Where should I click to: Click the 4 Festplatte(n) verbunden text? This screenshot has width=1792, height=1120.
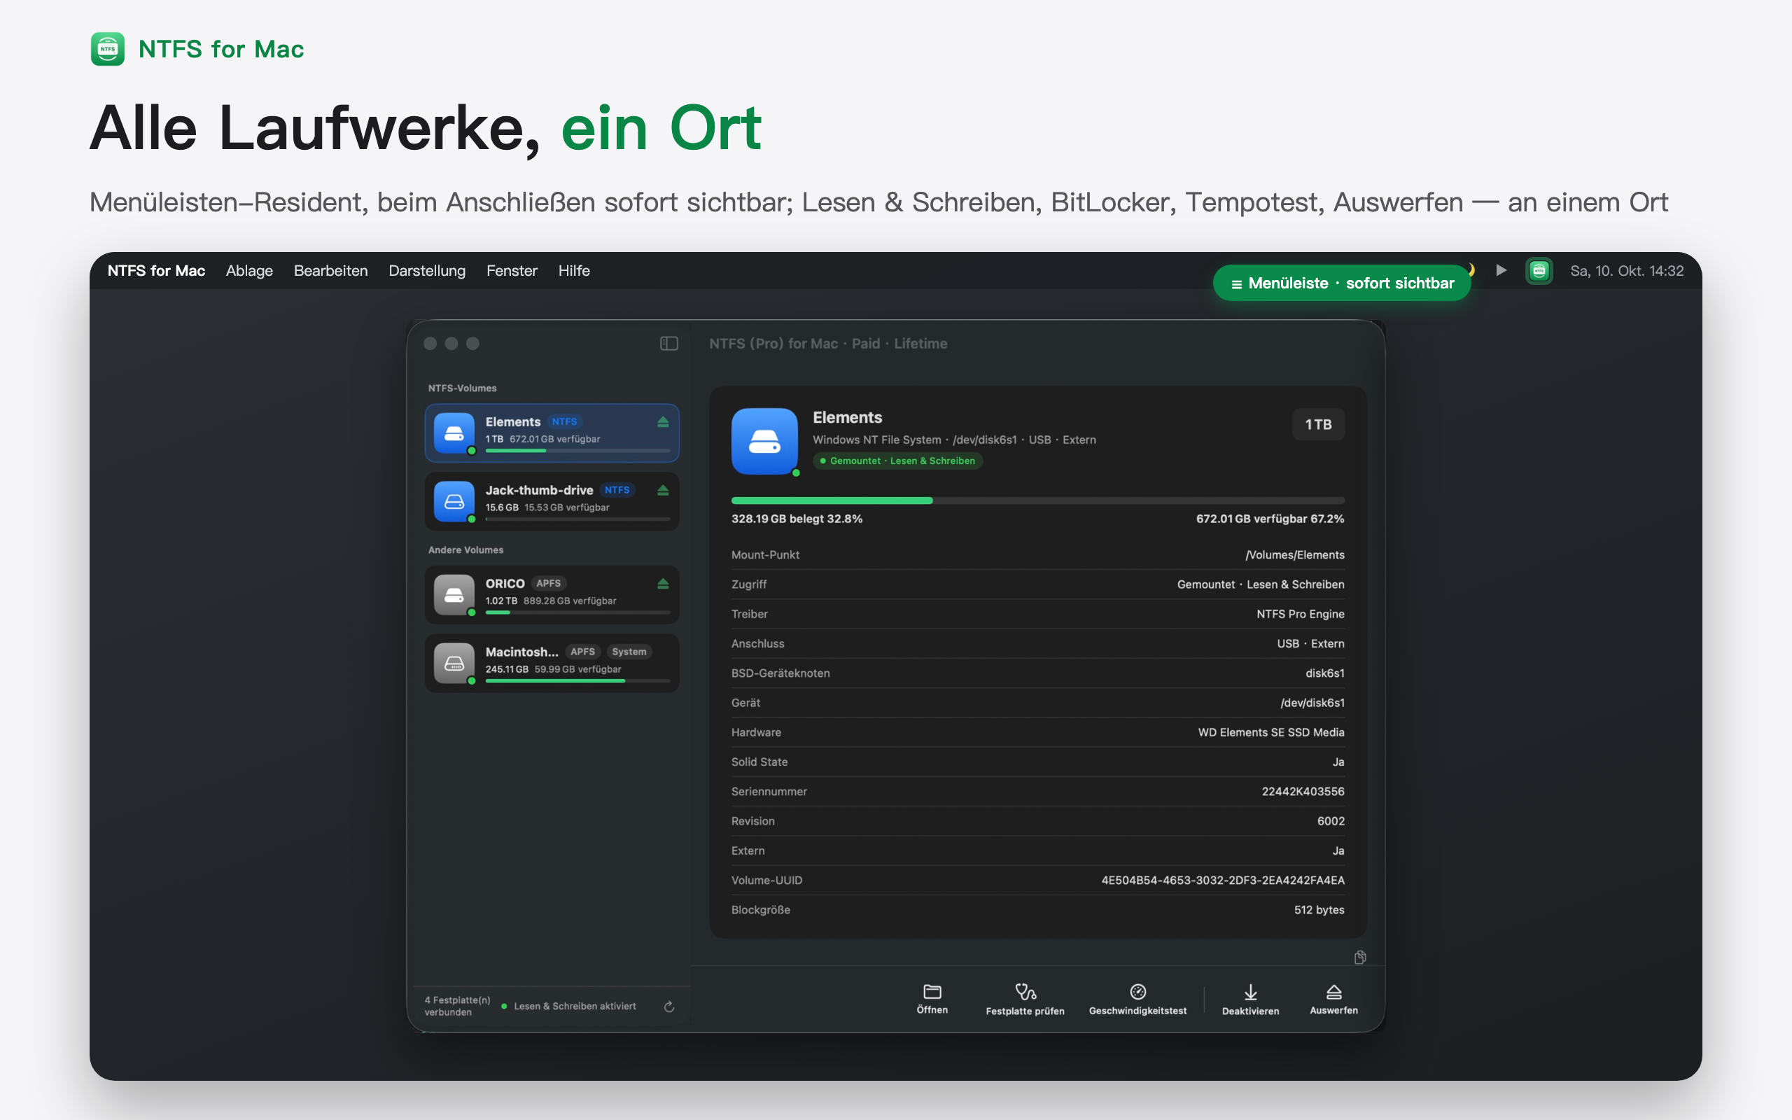tap(457, 1006)
